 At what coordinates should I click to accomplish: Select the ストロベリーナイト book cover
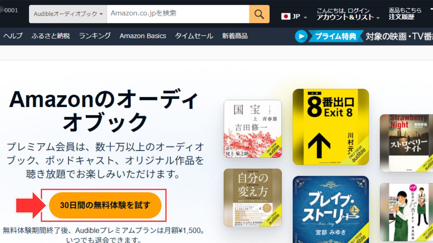406,143
